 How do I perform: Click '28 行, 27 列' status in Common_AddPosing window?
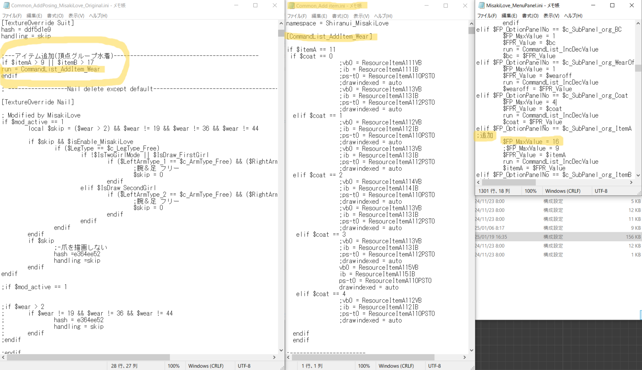(124, 366)
